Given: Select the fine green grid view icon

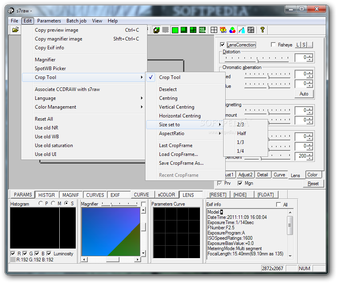Looking at the screenshot, I should 184,30.
